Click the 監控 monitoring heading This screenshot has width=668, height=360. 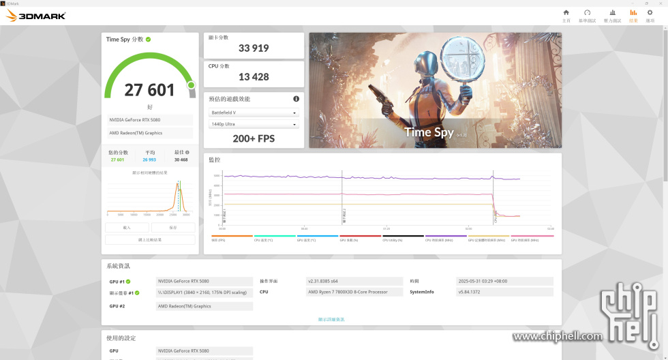214,160
